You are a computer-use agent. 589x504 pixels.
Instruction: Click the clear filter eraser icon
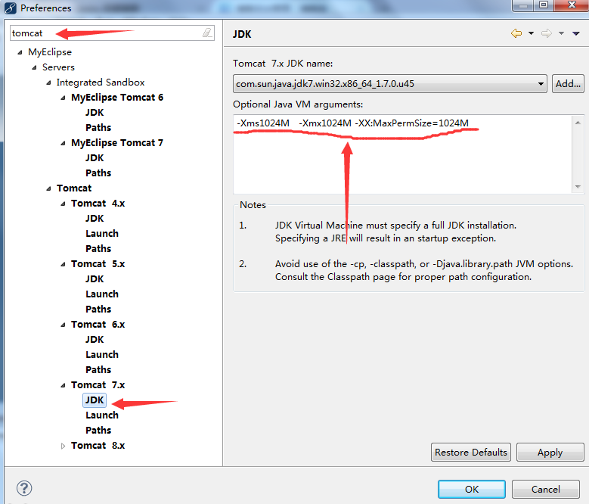tap(207, 33)
